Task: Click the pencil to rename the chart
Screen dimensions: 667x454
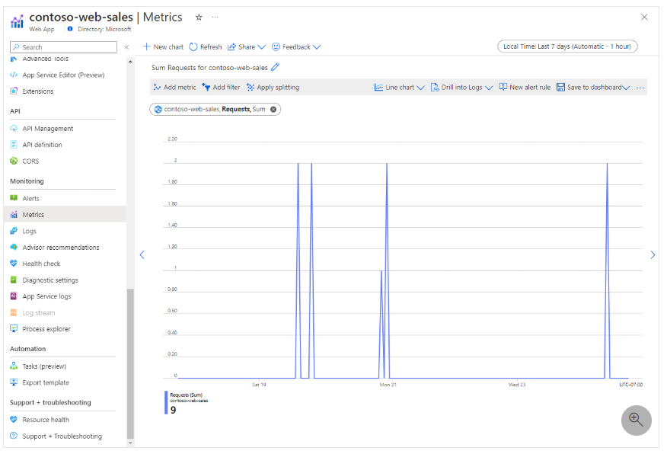Action: tap(275, 67)
